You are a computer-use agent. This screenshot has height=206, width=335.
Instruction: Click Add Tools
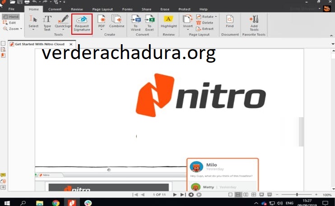(x=254, y=23)
